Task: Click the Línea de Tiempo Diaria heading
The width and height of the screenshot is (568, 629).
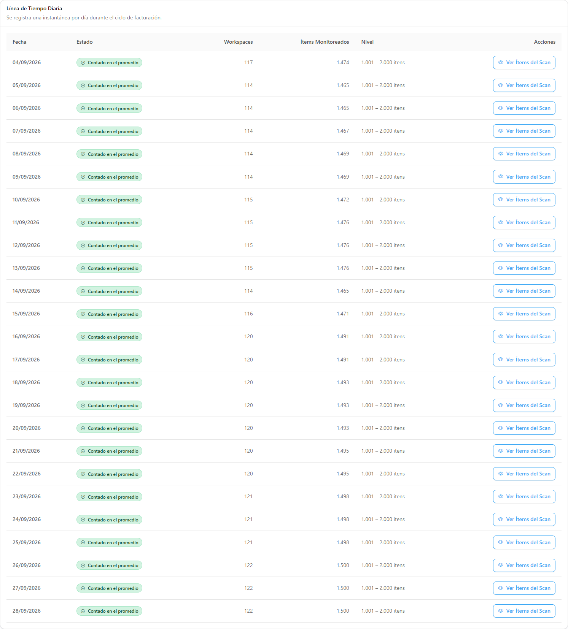Action: click(x=34, y=8)
